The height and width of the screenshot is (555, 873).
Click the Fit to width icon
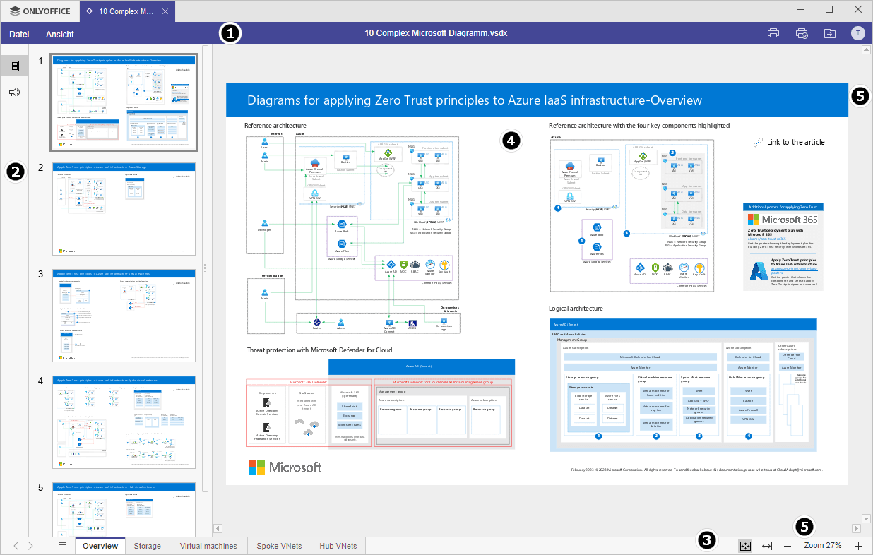coord(766,546)
